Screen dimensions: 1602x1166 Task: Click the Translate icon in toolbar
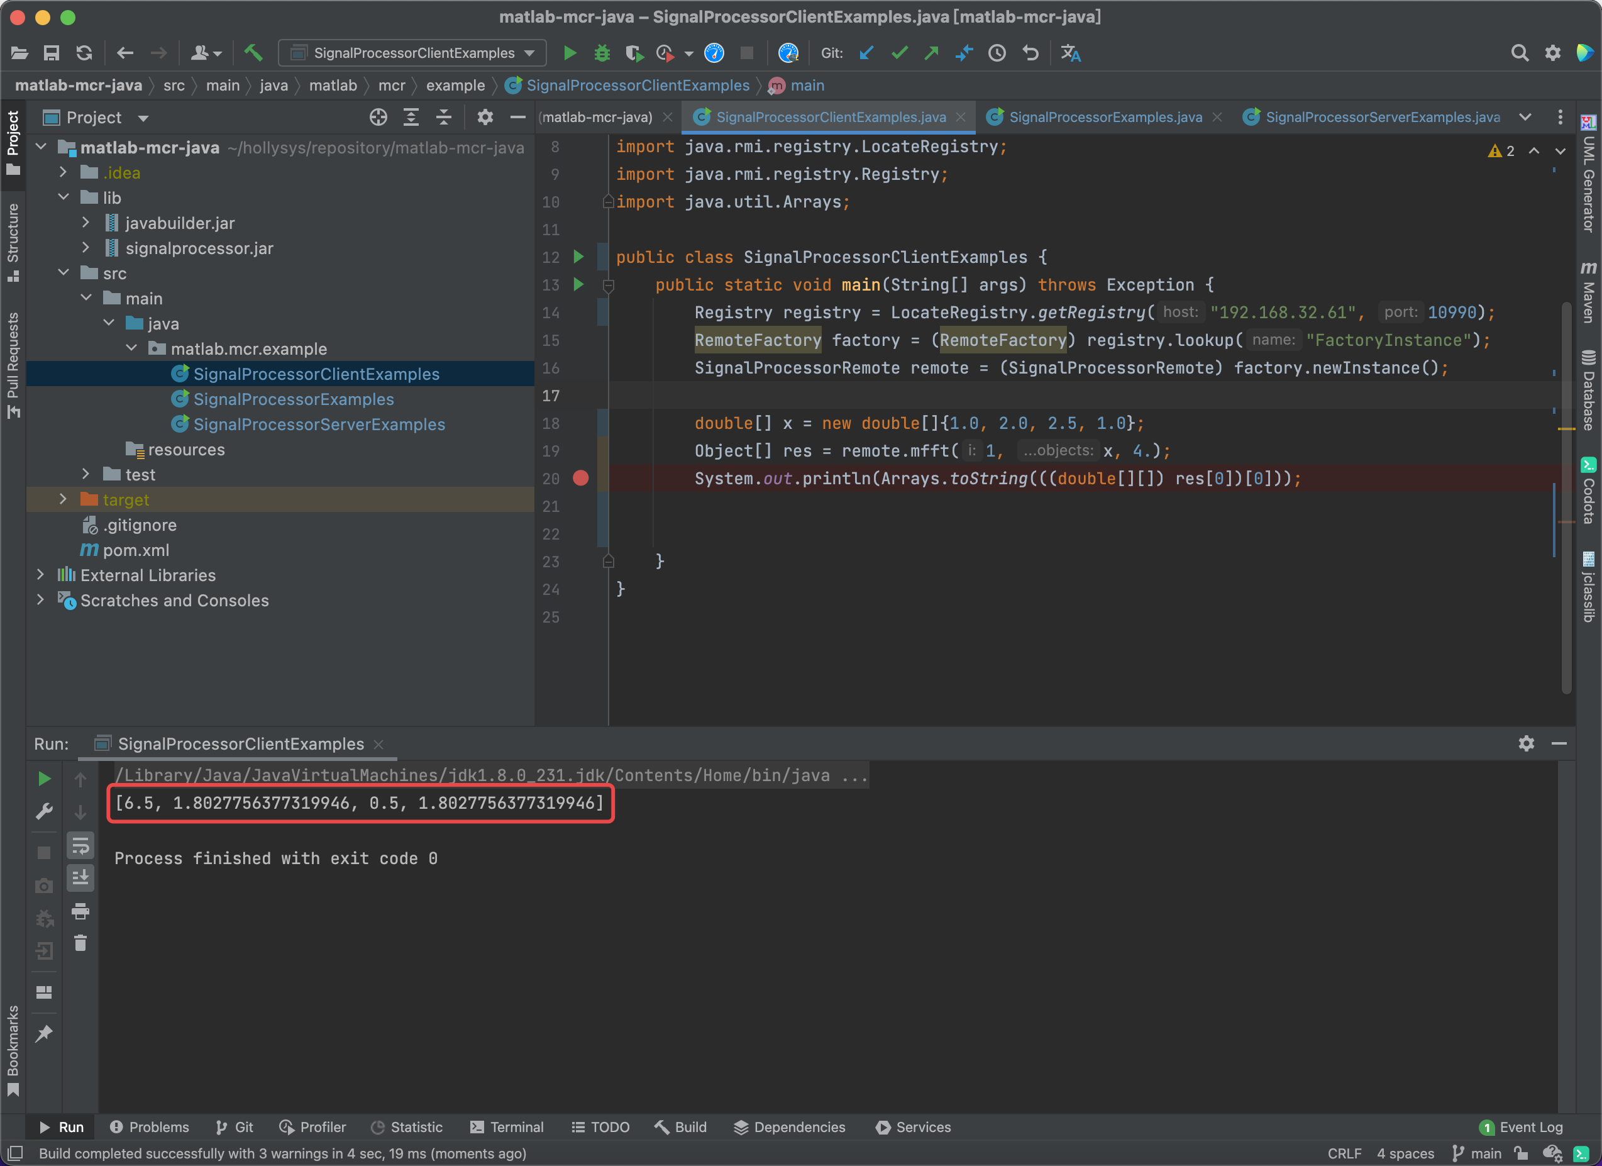click(1071, 53)
